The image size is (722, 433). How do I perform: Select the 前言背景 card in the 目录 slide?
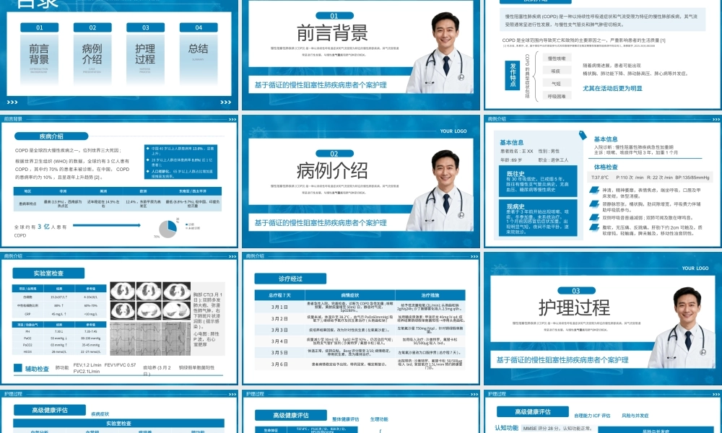(x=39, y=58)
